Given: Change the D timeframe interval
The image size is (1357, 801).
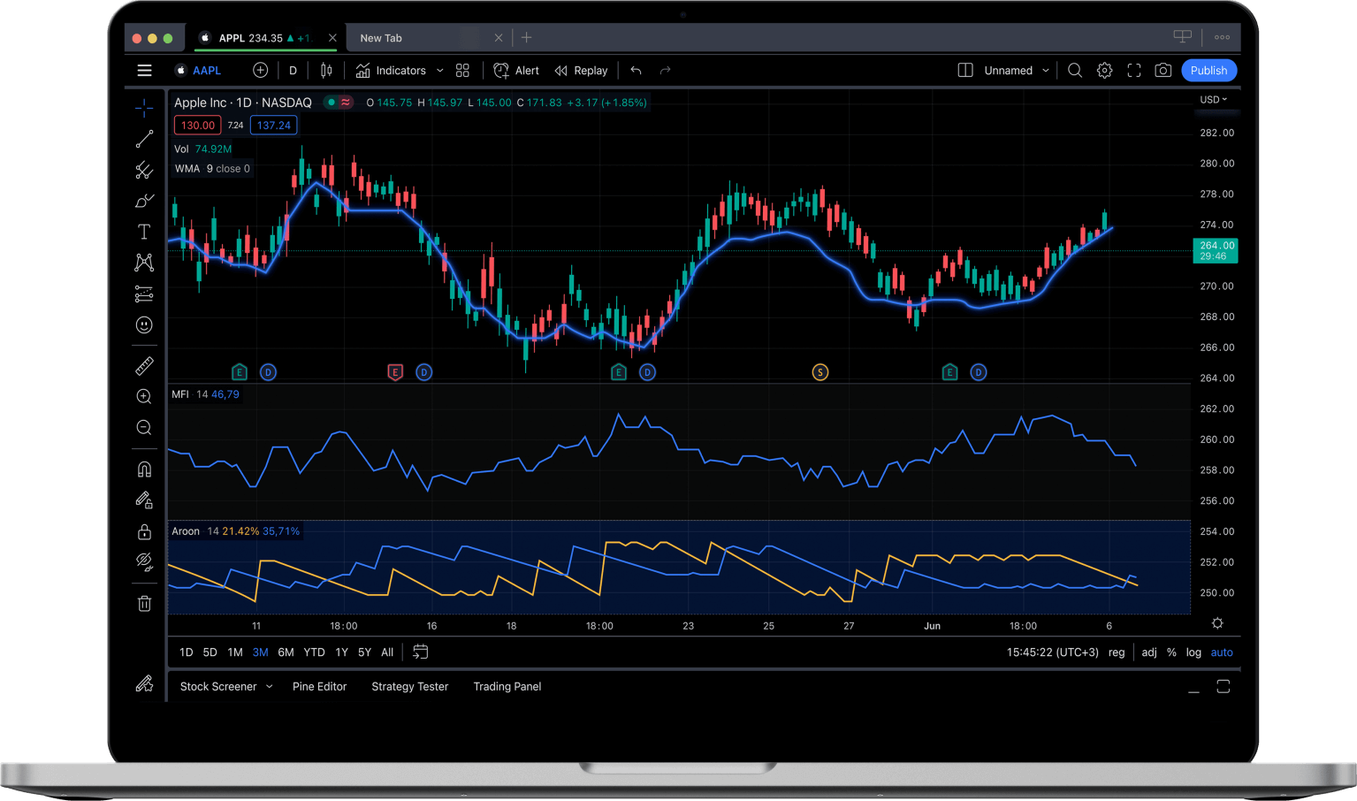Looking at the screenshot, I should tap(293, 71).
